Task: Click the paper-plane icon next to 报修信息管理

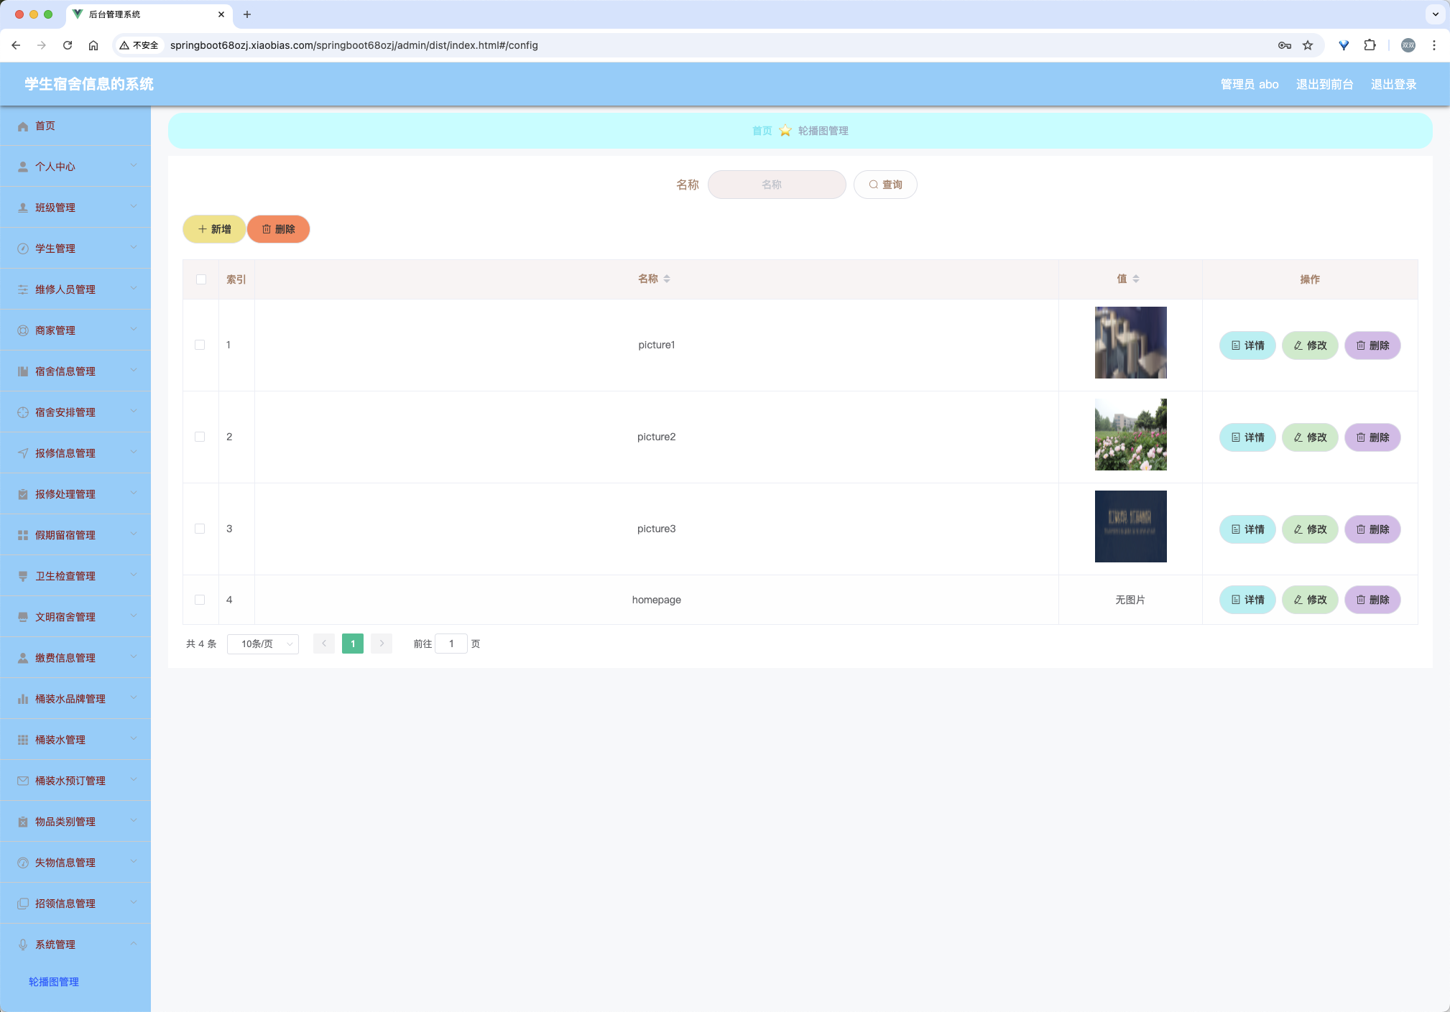Action: pyautogui.click(x=23, y=453)
